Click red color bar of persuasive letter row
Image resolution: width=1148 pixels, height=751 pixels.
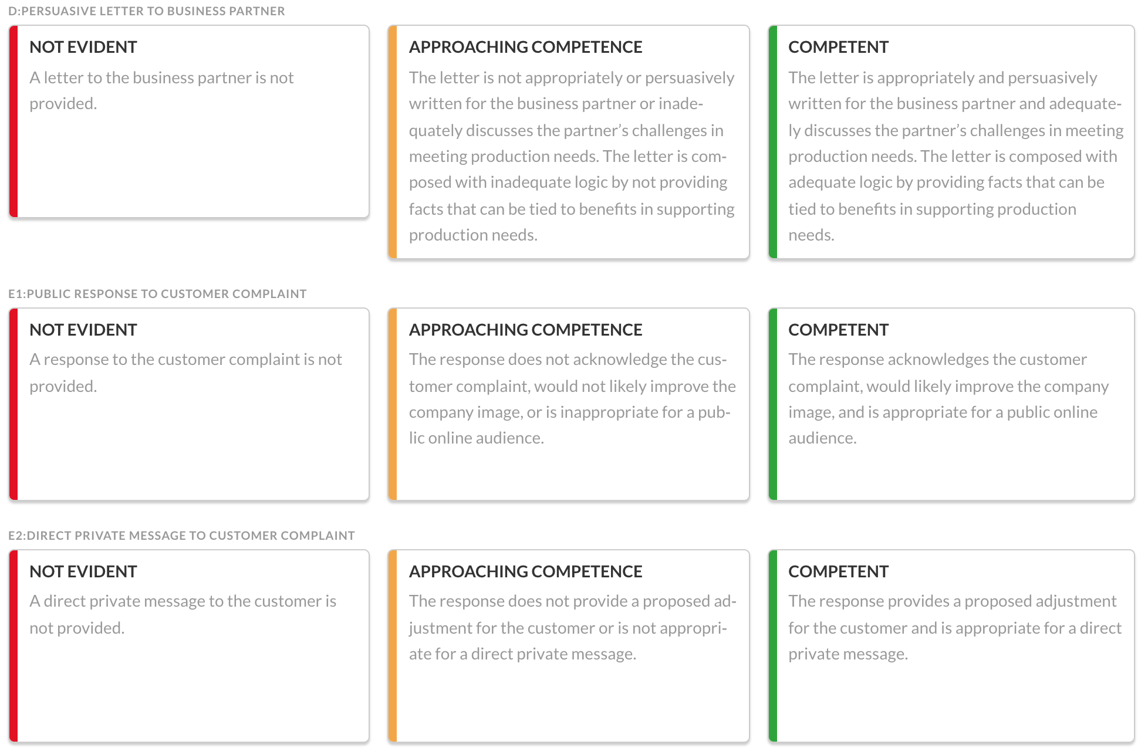click(13, 121)
